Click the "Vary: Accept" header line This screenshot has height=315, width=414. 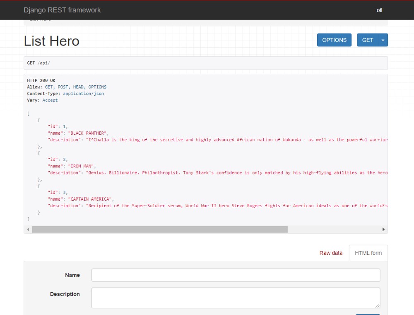pos(42,100)
